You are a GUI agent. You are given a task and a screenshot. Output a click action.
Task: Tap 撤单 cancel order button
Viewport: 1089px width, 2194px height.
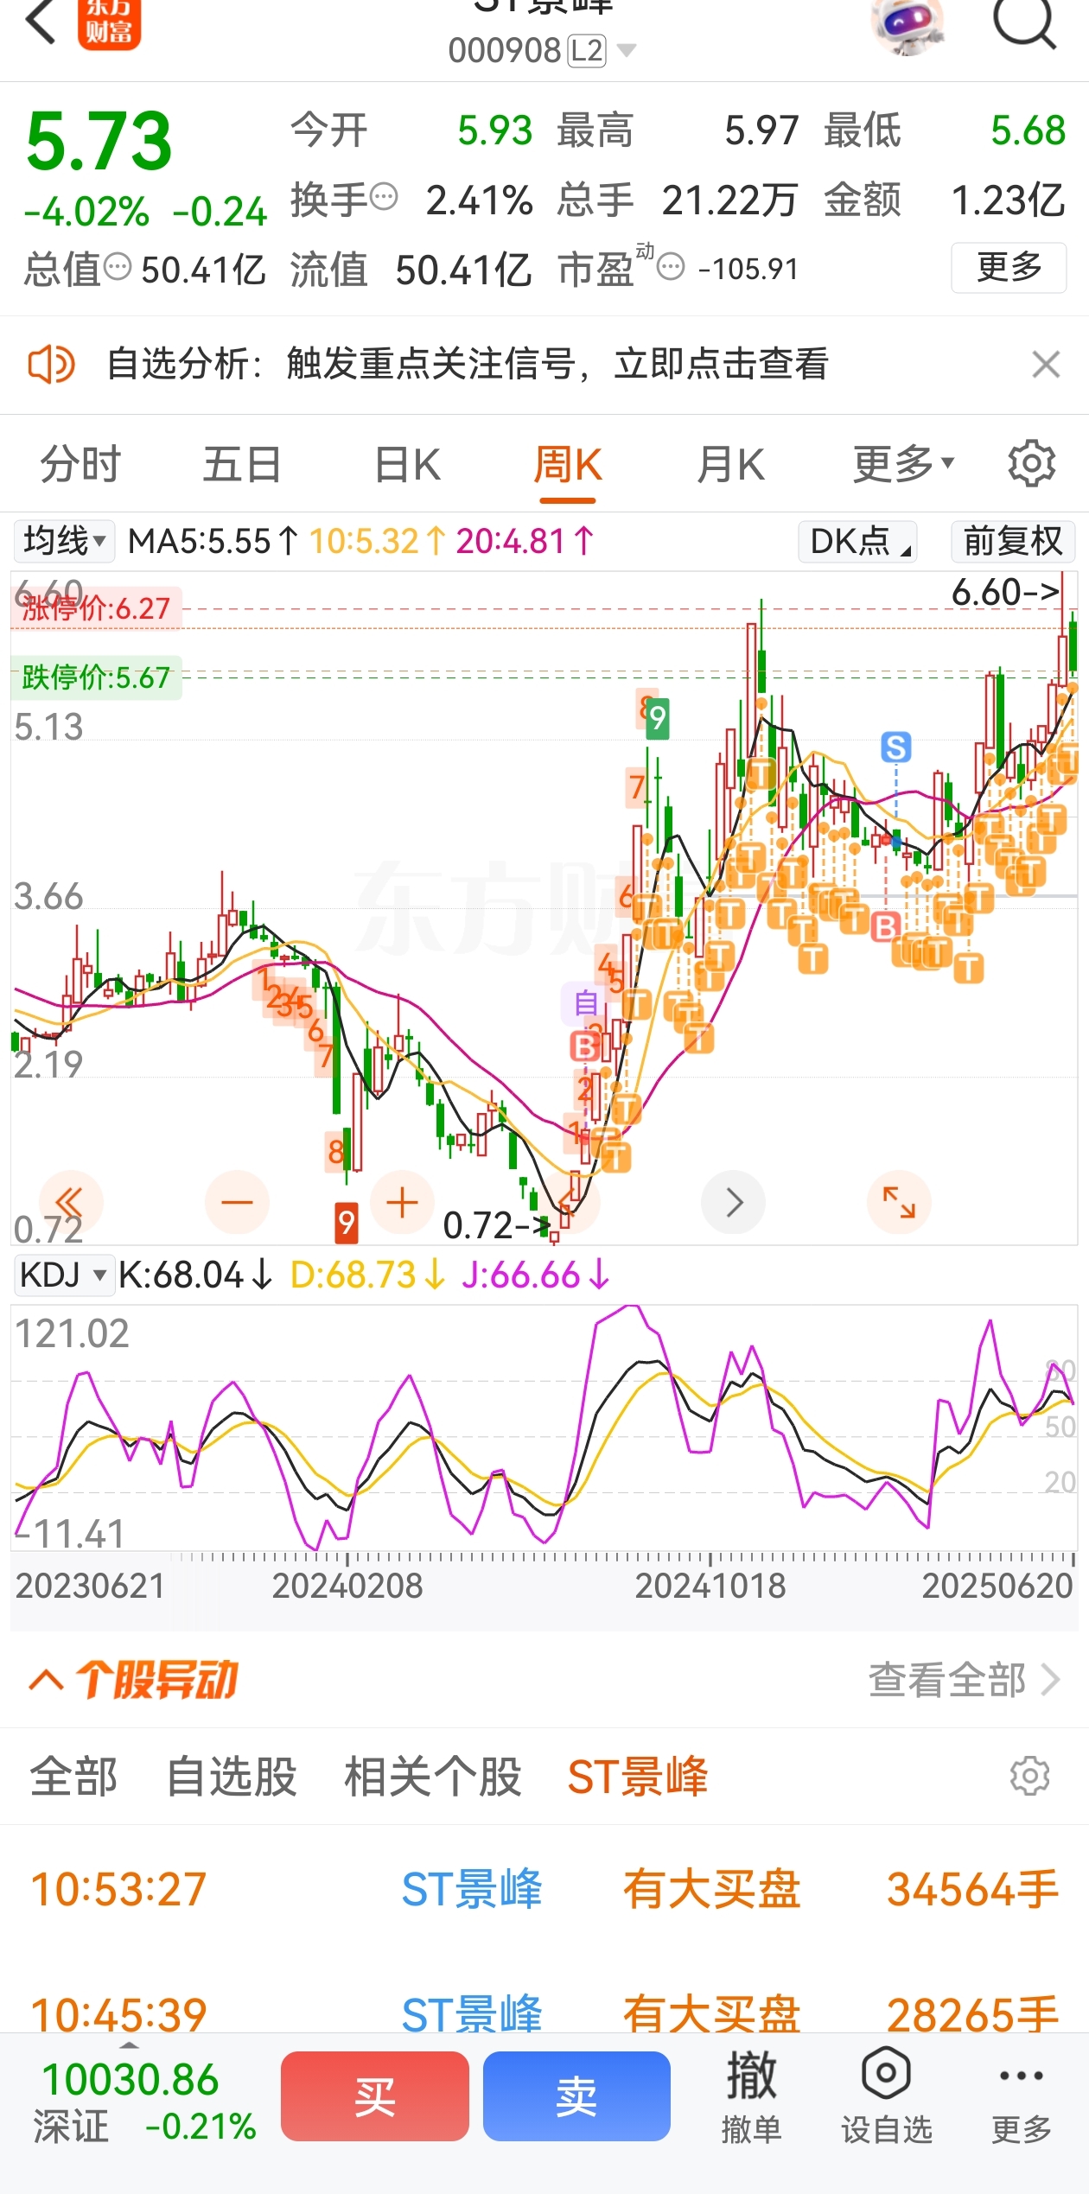[752, 2095]
